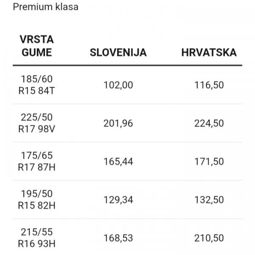Click the thick divider below table headers
Screen dimensions: 255x255
pos(127,65)
